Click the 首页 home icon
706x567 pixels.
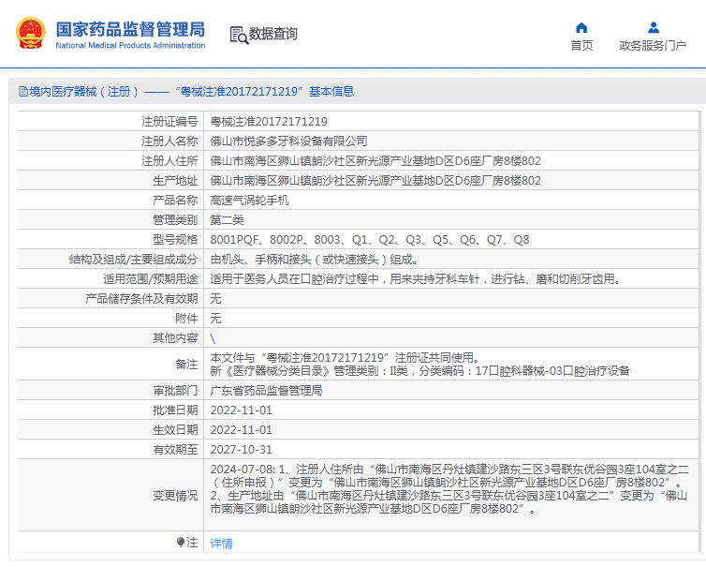tap(581, 28)
